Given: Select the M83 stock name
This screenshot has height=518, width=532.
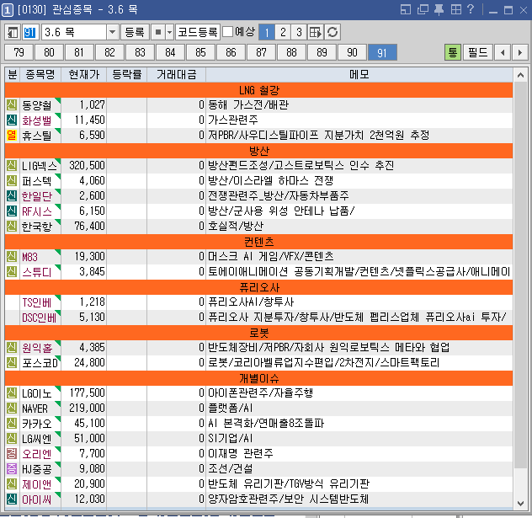Looking at the screenshot, I should click(29, 257).
